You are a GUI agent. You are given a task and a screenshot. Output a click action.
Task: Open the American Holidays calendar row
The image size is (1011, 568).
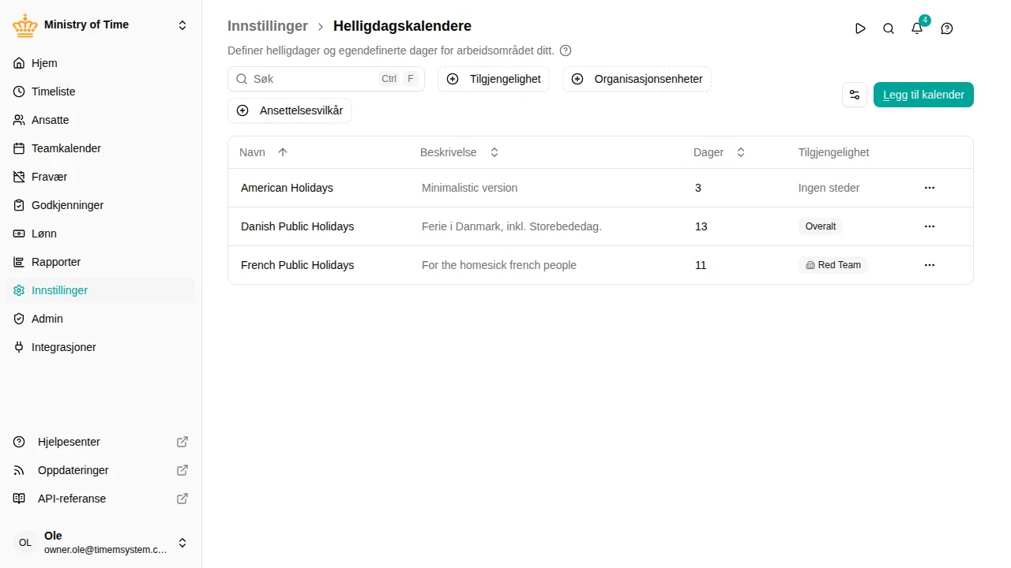click(600, 188)
